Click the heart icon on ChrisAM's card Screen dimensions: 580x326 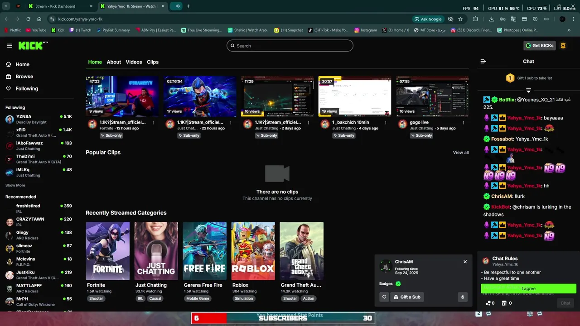(x=384, y=297)
